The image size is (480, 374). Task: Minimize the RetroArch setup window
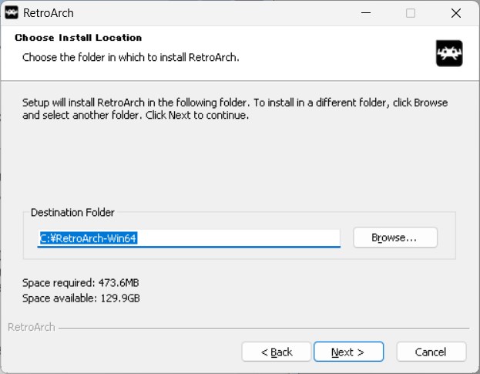pos(366,13)
